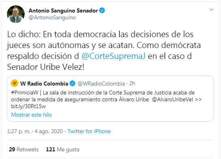View the 29 Retweets list
Image resolution: width=221 pixels, height=159 pixels.
pos(24,149)
